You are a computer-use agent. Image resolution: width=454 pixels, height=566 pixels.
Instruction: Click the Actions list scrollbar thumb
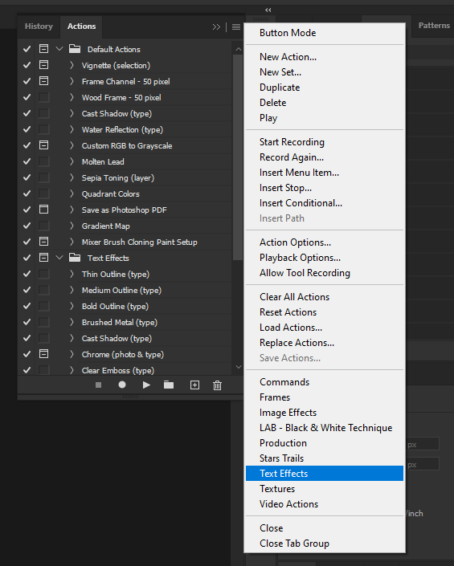[238, 157]
